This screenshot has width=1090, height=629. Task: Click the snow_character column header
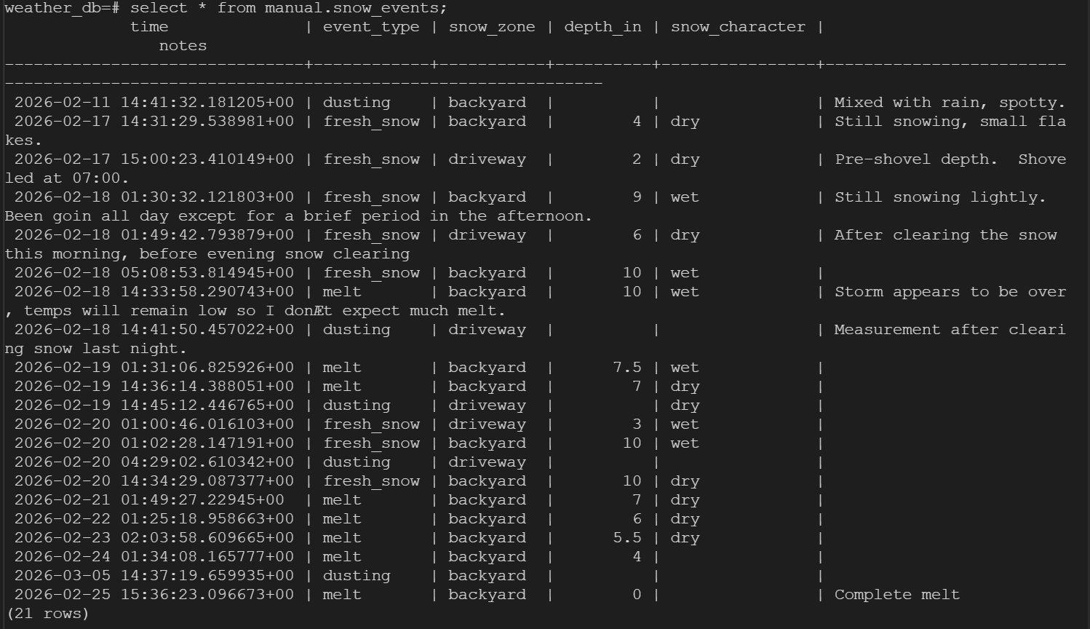click(x=738, y=27)
